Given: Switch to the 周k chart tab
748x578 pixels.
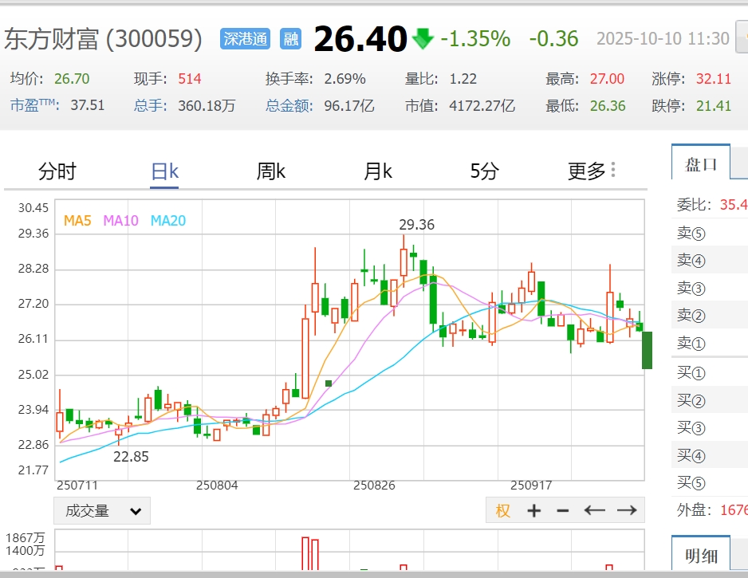Looking at the screenshot, I should pyautogui.click(x=271, y=171).
